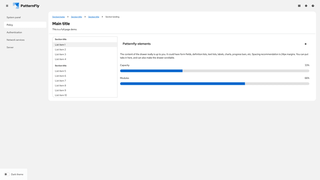Select List item 3

pyautogui.click(x=60, y=54)
